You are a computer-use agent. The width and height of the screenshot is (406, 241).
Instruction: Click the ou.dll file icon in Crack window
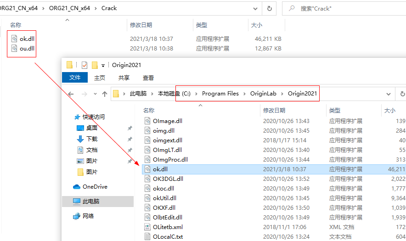[14, 48]
